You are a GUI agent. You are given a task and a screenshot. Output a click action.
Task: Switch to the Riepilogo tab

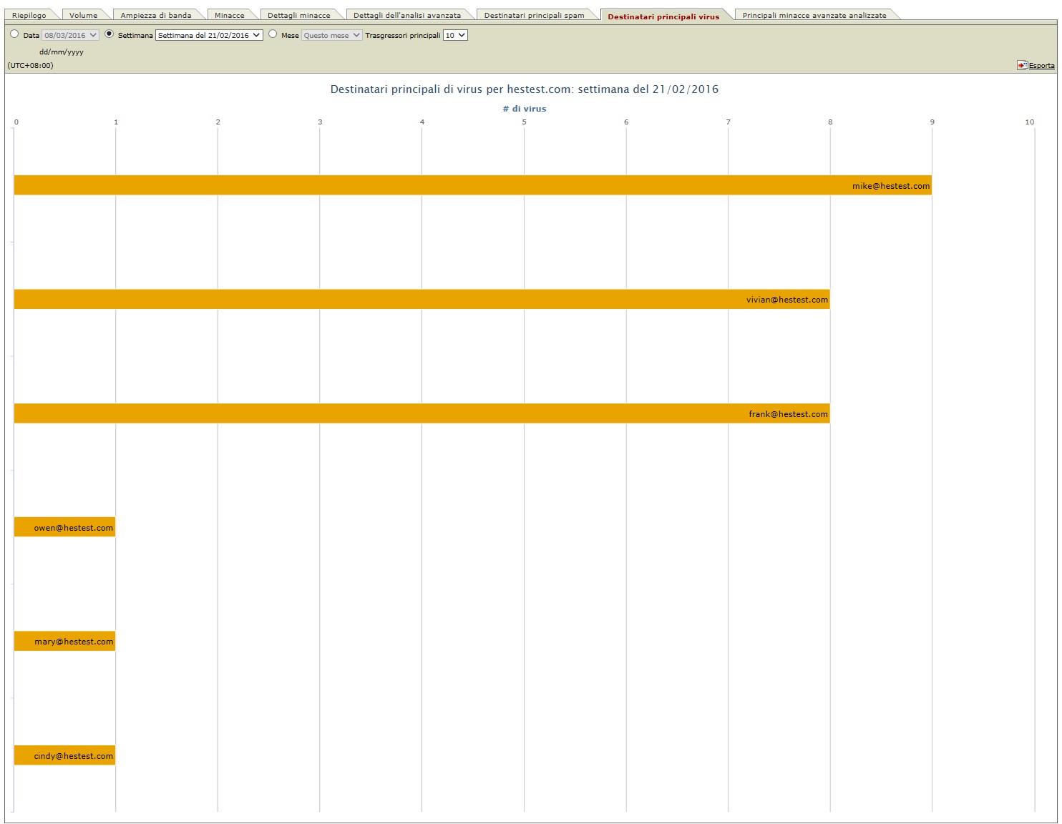point(29,15)
